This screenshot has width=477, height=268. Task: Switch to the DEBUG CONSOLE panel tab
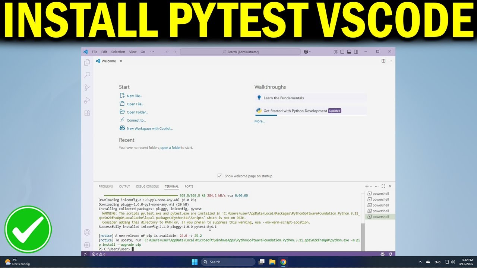point(148,186)
